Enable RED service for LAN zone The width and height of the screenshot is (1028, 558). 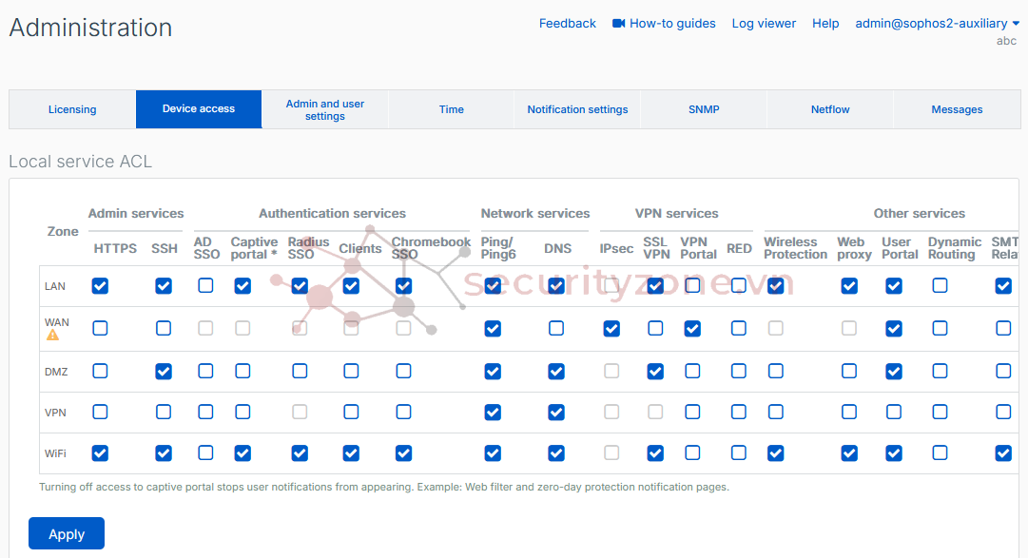click(739, 285)
